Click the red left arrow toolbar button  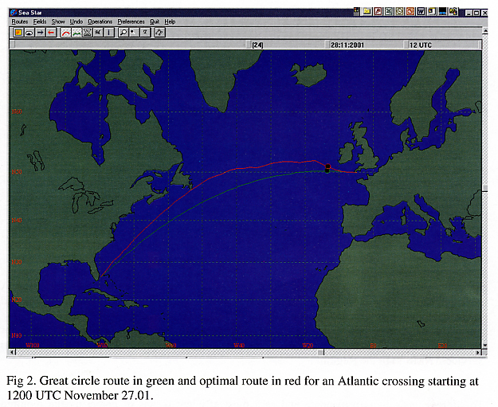coord(51,33)
